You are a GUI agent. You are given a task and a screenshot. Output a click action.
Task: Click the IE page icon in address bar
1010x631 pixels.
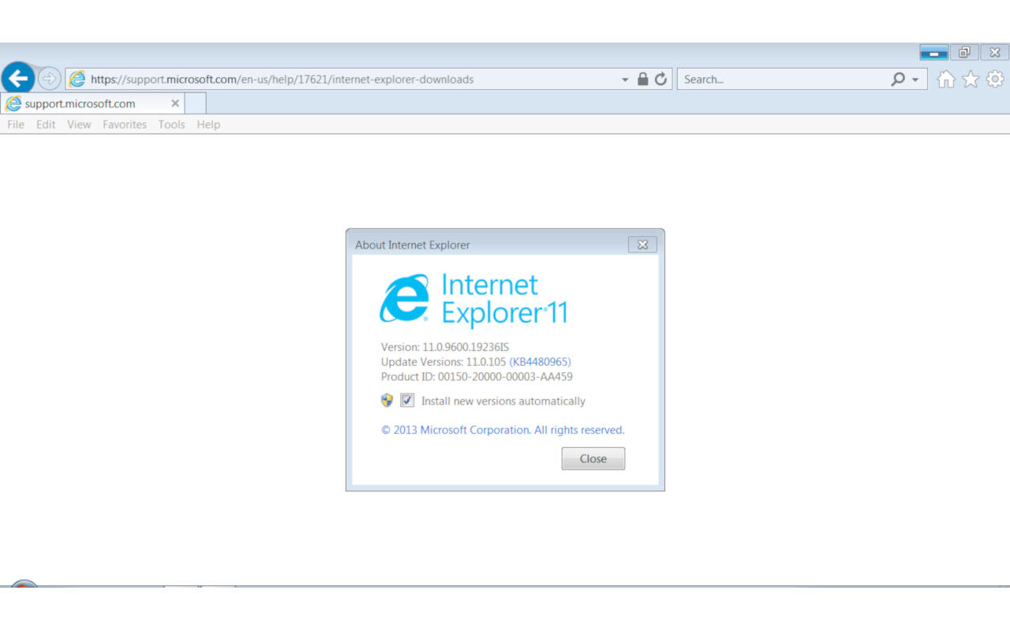point(77,79)
